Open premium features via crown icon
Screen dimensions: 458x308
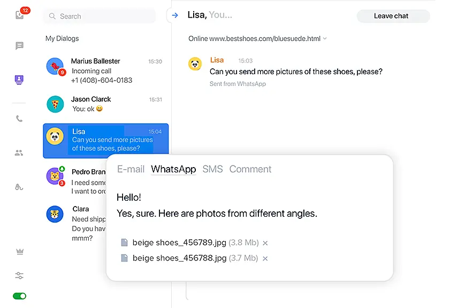click(x=19, y=251)
